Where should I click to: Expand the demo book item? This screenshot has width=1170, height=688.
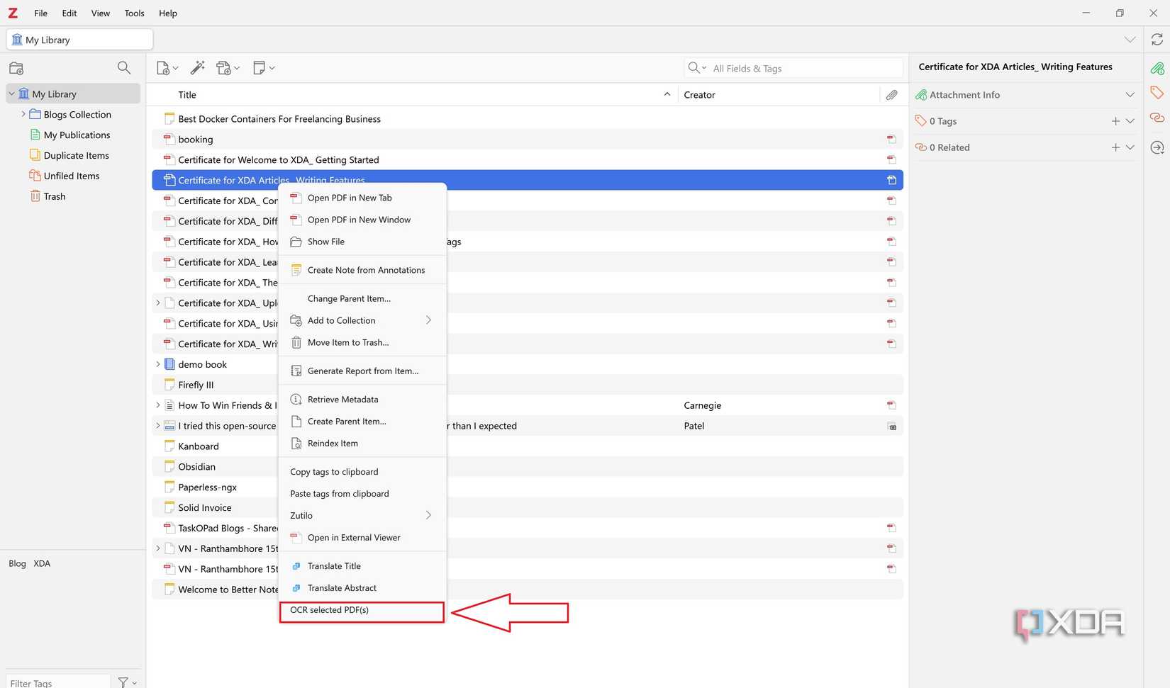[x=158, y=364]
